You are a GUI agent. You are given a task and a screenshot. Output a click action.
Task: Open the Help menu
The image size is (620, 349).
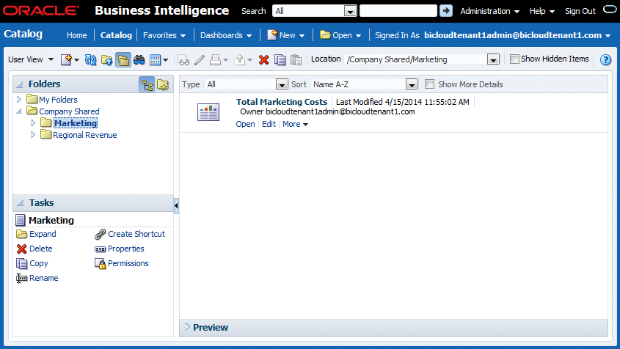coord(541,11)
